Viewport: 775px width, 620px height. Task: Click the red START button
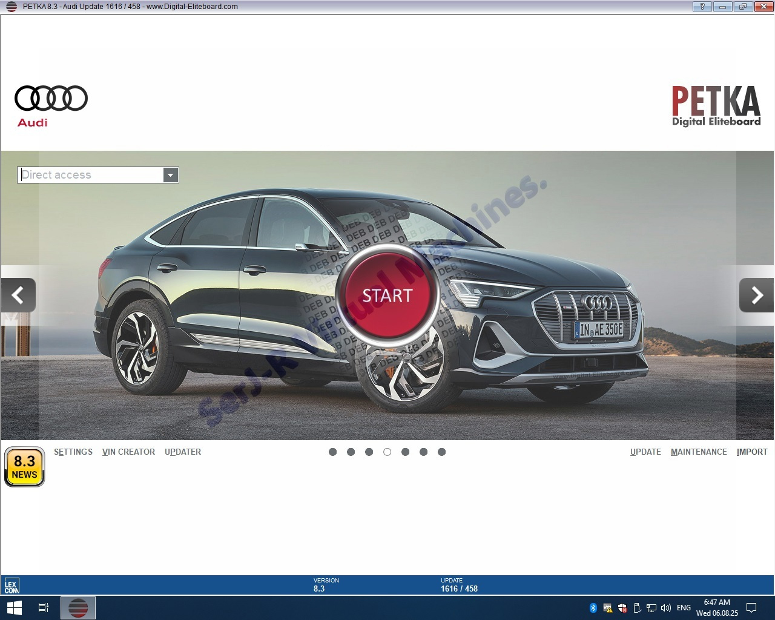click(387, 295)
